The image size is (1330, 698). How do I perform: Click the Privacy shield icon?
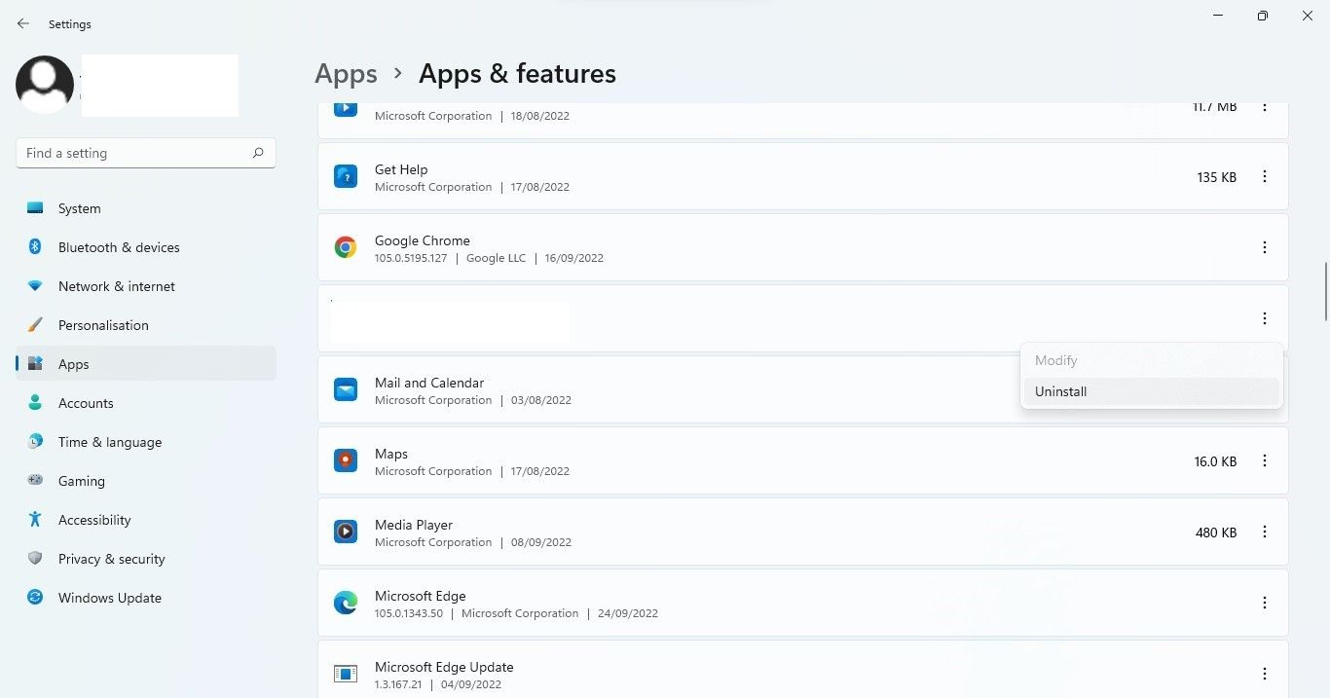35,559
